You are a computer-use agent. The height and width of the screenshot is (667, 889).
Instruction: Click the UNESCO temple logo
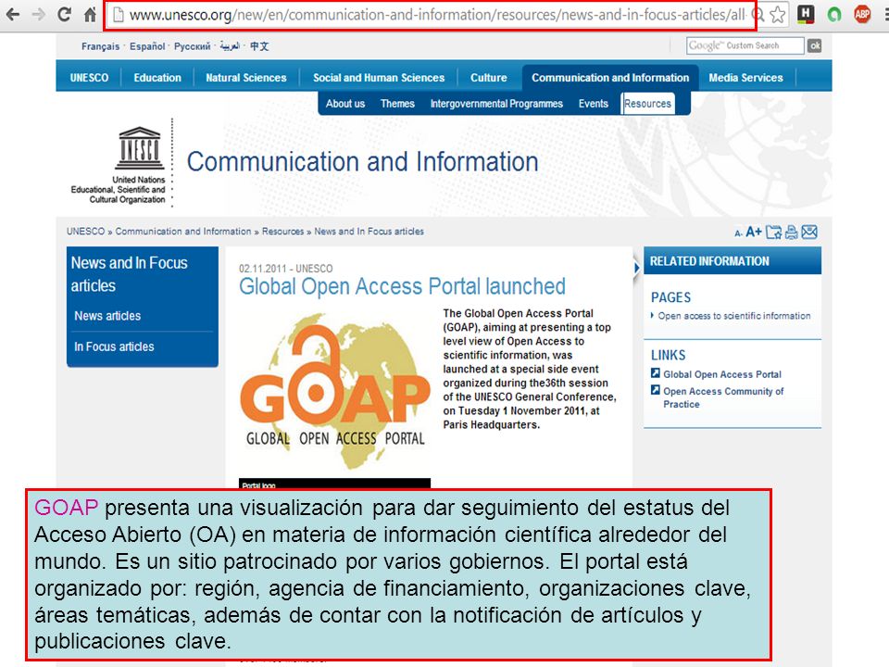(140, 148)
